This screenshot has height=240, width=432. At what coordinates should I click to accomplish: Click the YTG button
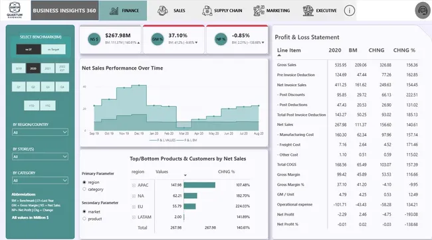point(48,105)
